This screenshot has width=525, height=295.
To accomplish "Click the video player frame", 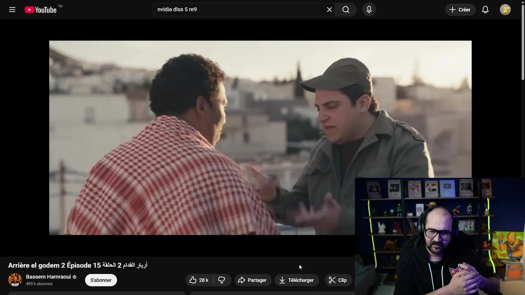I will [260, 137].
